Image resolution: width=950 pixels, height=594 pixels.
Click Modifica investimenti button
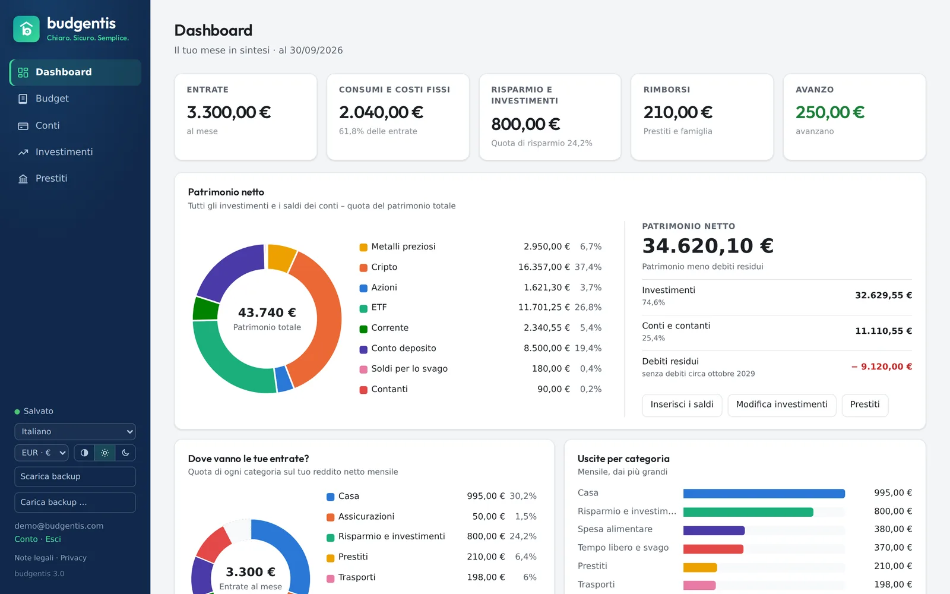pyautogui.click(x=781, y=405)
